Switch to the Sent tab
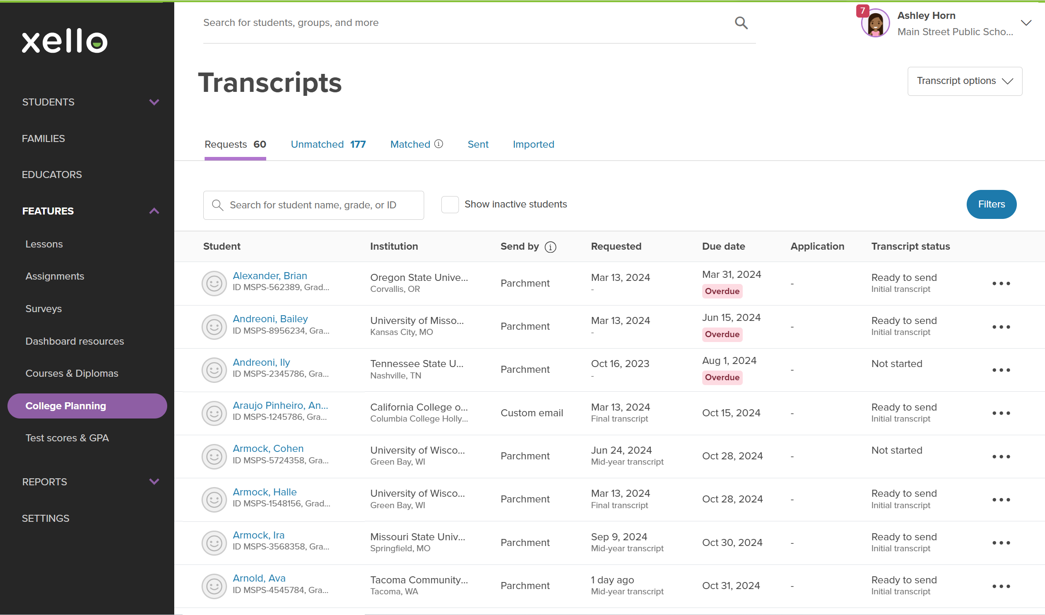The image size is (1045, 615). pyautogui.click(x=478, y=144)
